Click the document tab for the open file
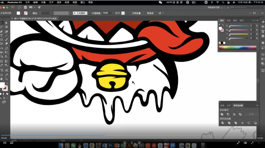 tap(35, 18)
